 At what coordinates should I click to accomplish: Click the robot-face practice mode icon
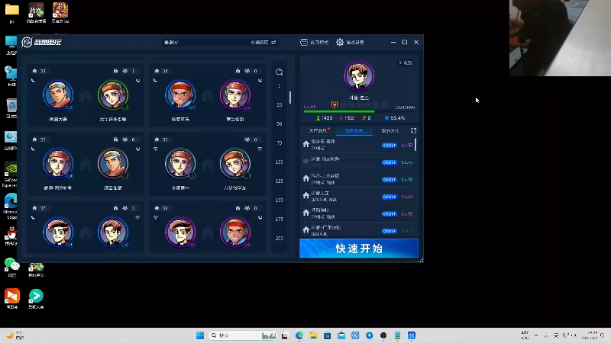click(x=304, y=42)
